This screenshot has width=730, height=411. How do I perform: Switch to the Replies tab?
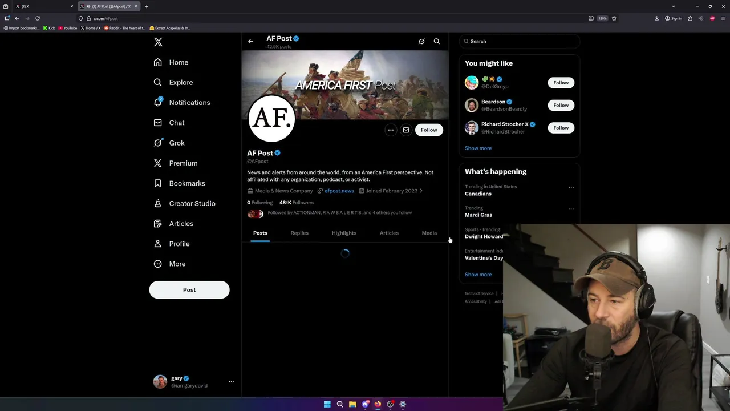[x=299, y=233]
